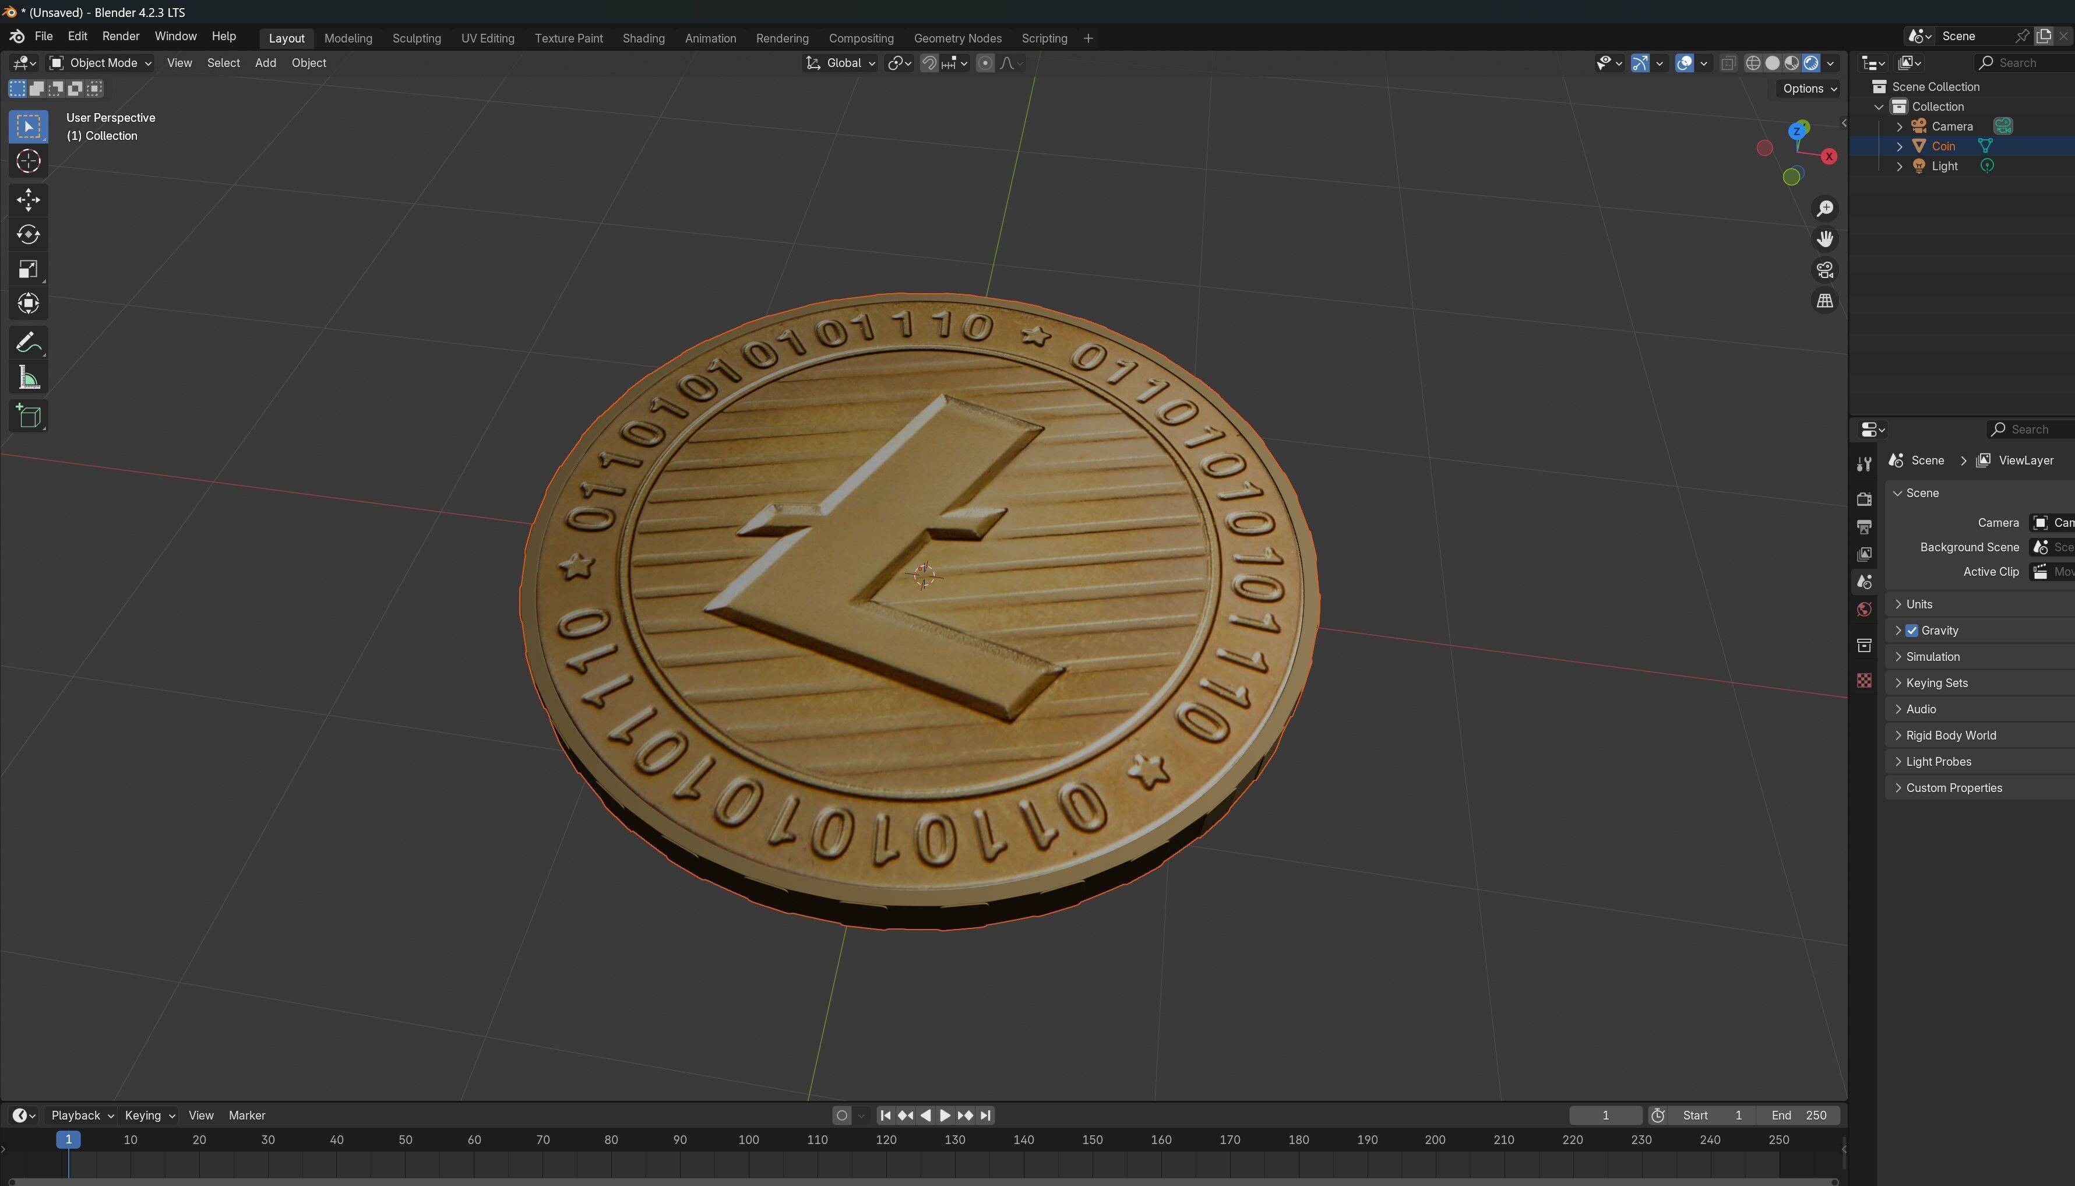The width and height of the screenshot is (2075, 1186).
Task: Select the Select Box tool
Action: (x=29, y=126)
